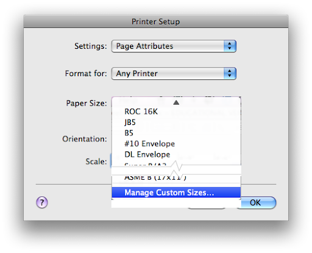Click the Printer Setup title bar
Image resolution: width=312 pixels, height=253 pixels.
tap(156, 21)
